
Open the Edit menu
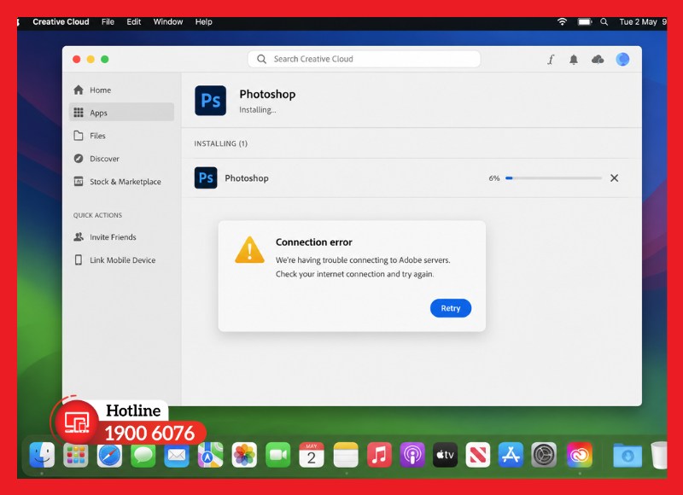click(x=134, y=22)
